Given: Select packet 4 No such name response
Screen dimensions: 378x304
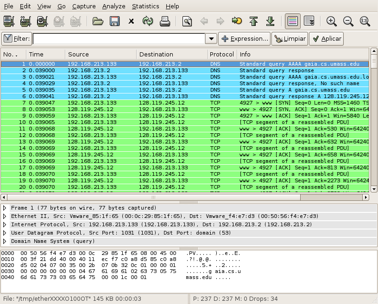Looking at the screenshot, I should click(185, 83).
